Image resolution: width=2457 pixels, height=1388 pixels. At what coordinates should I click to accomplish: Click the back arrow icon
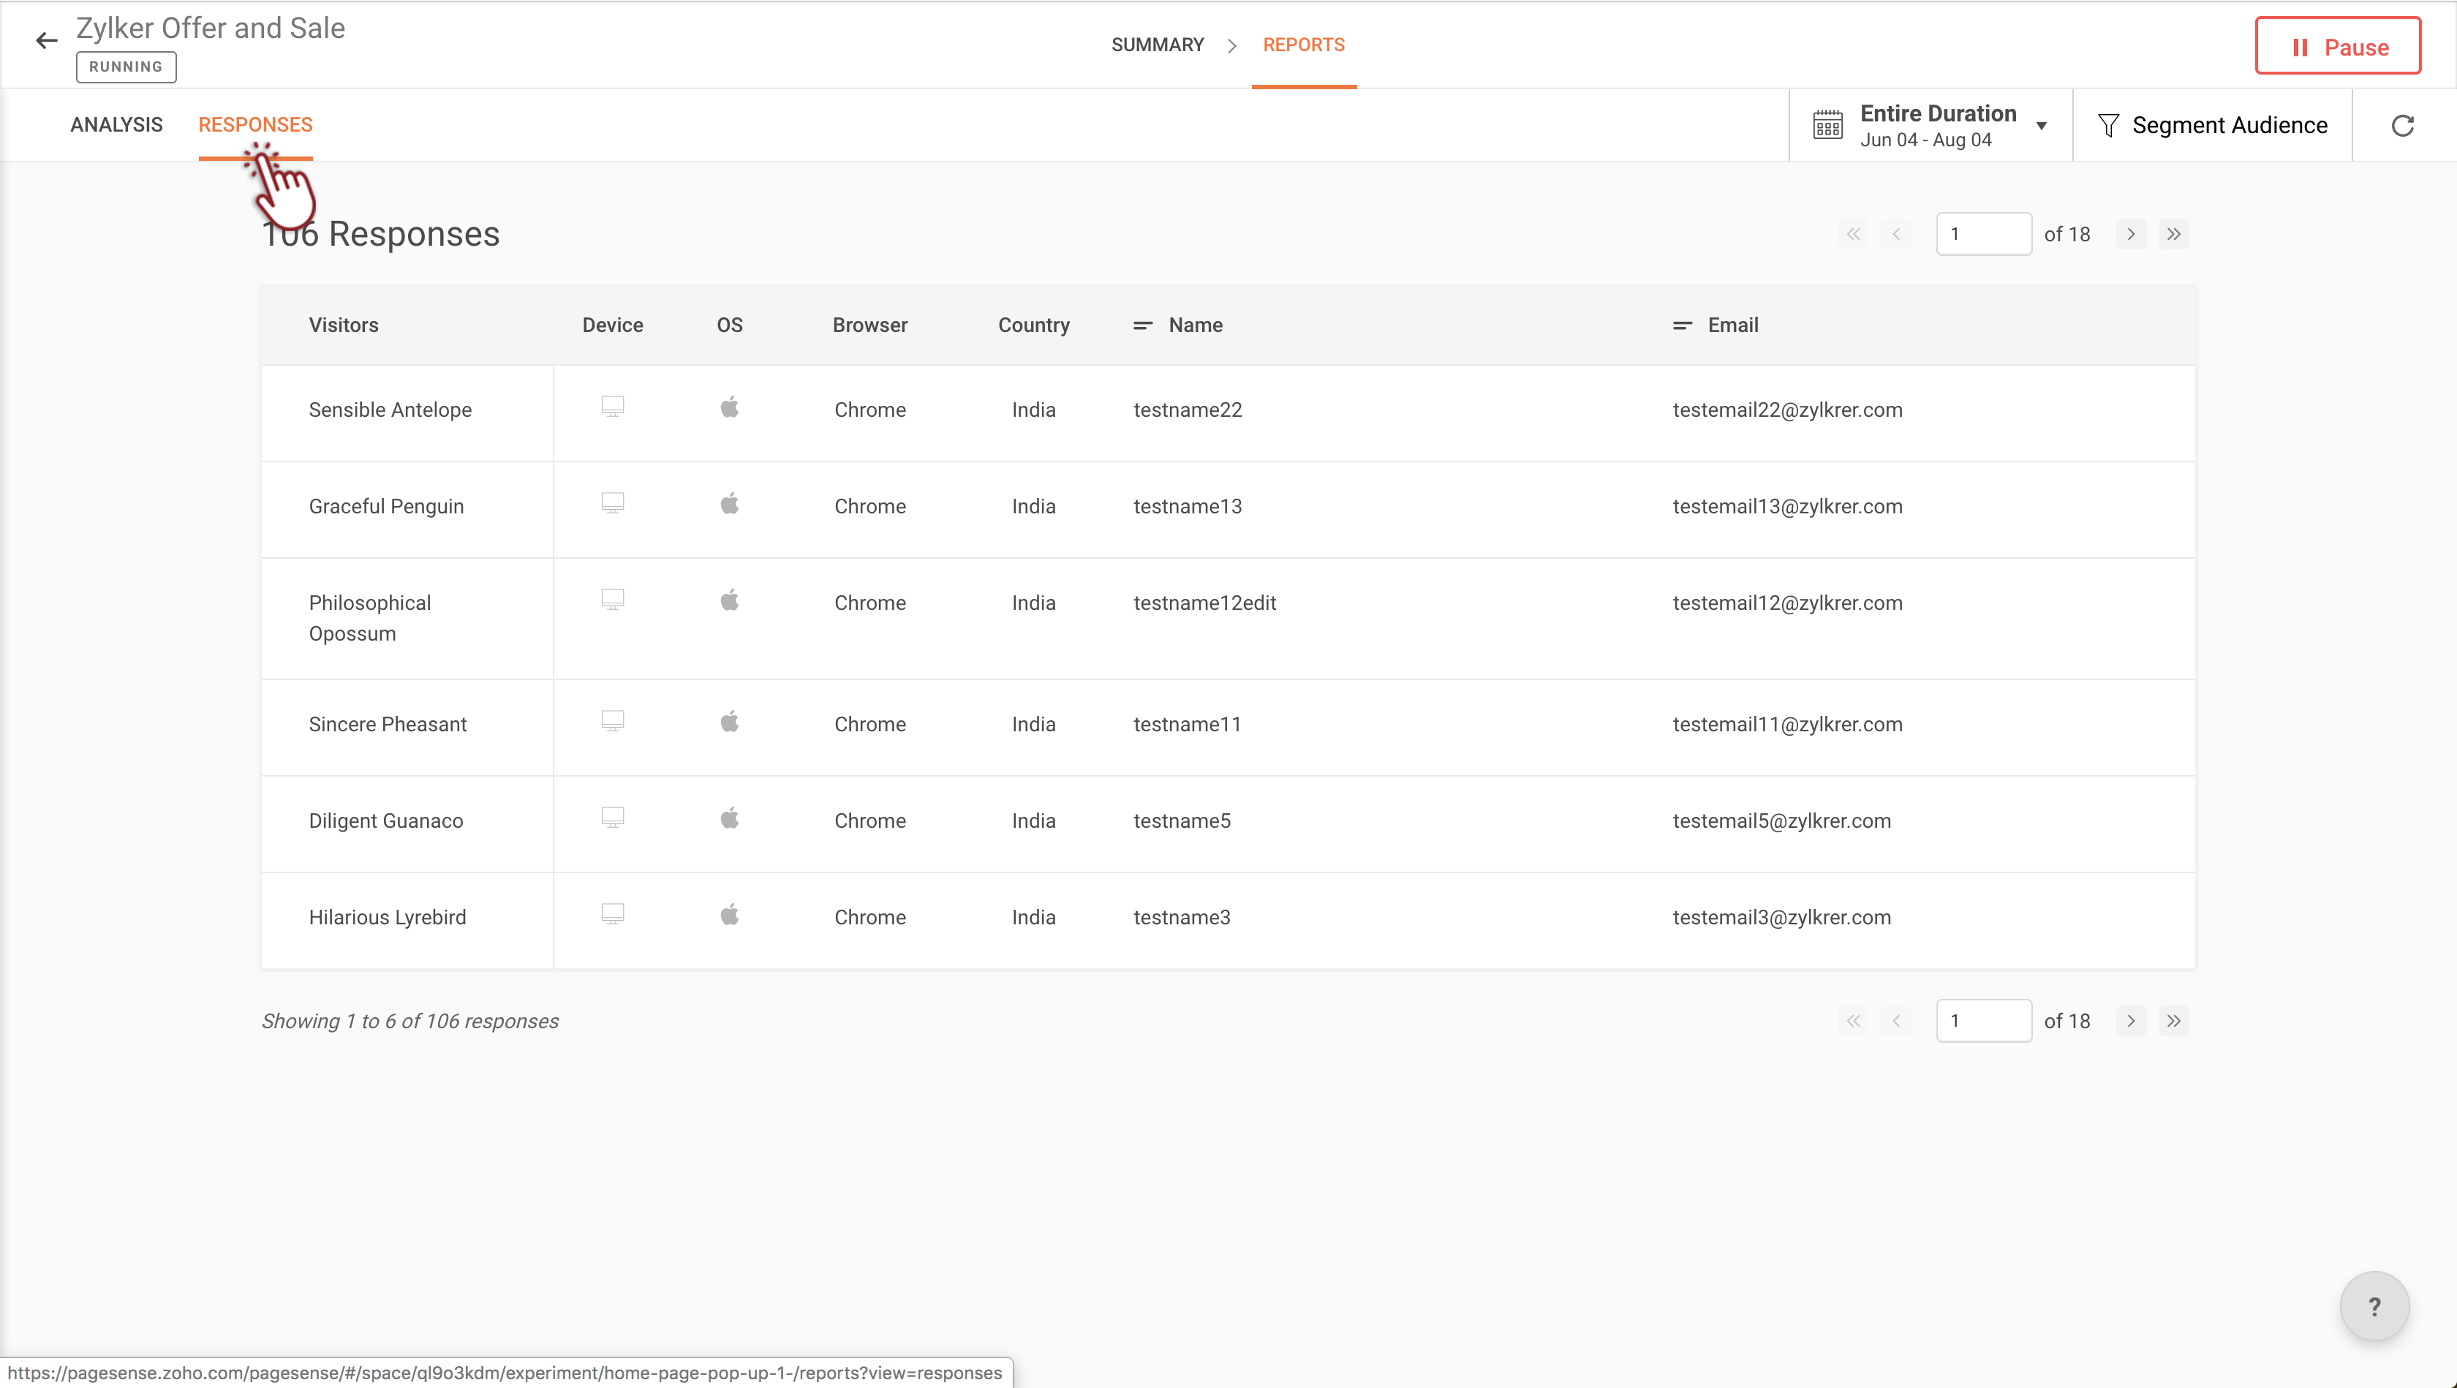46,40
